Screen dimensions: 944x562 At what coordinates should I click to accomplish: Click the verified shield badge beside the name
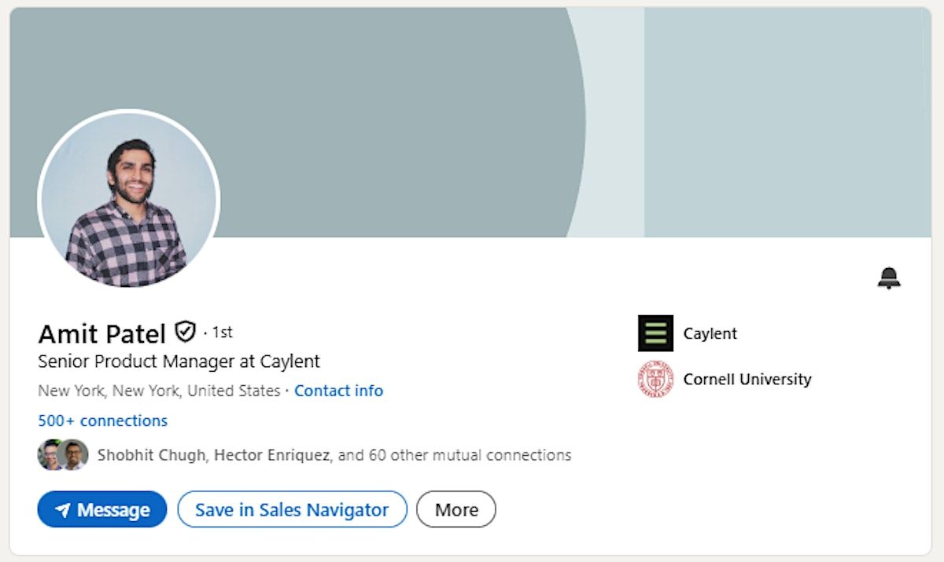tap(185, 332)
